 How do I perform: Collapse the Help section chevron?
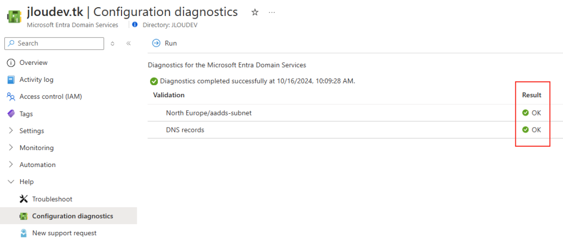tap(11, 182)
